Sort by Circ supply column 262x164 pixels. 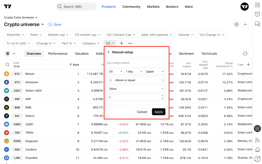point(187,65)
